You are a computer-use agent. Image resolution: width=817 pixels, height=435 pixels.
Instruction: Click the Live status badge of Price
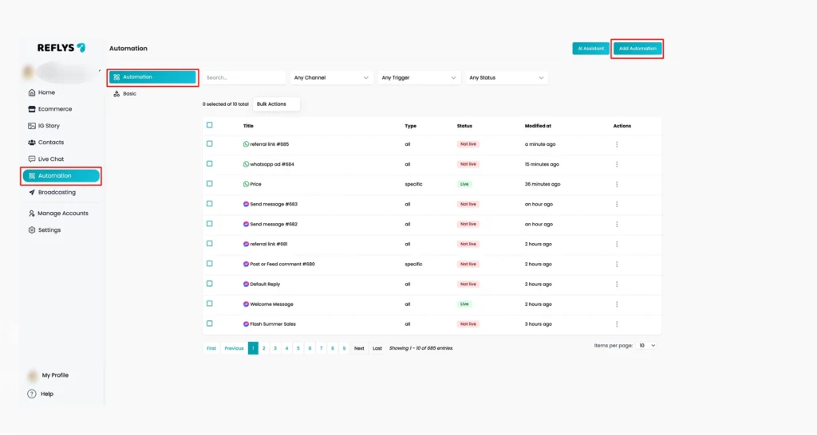(x=464, y=184)
